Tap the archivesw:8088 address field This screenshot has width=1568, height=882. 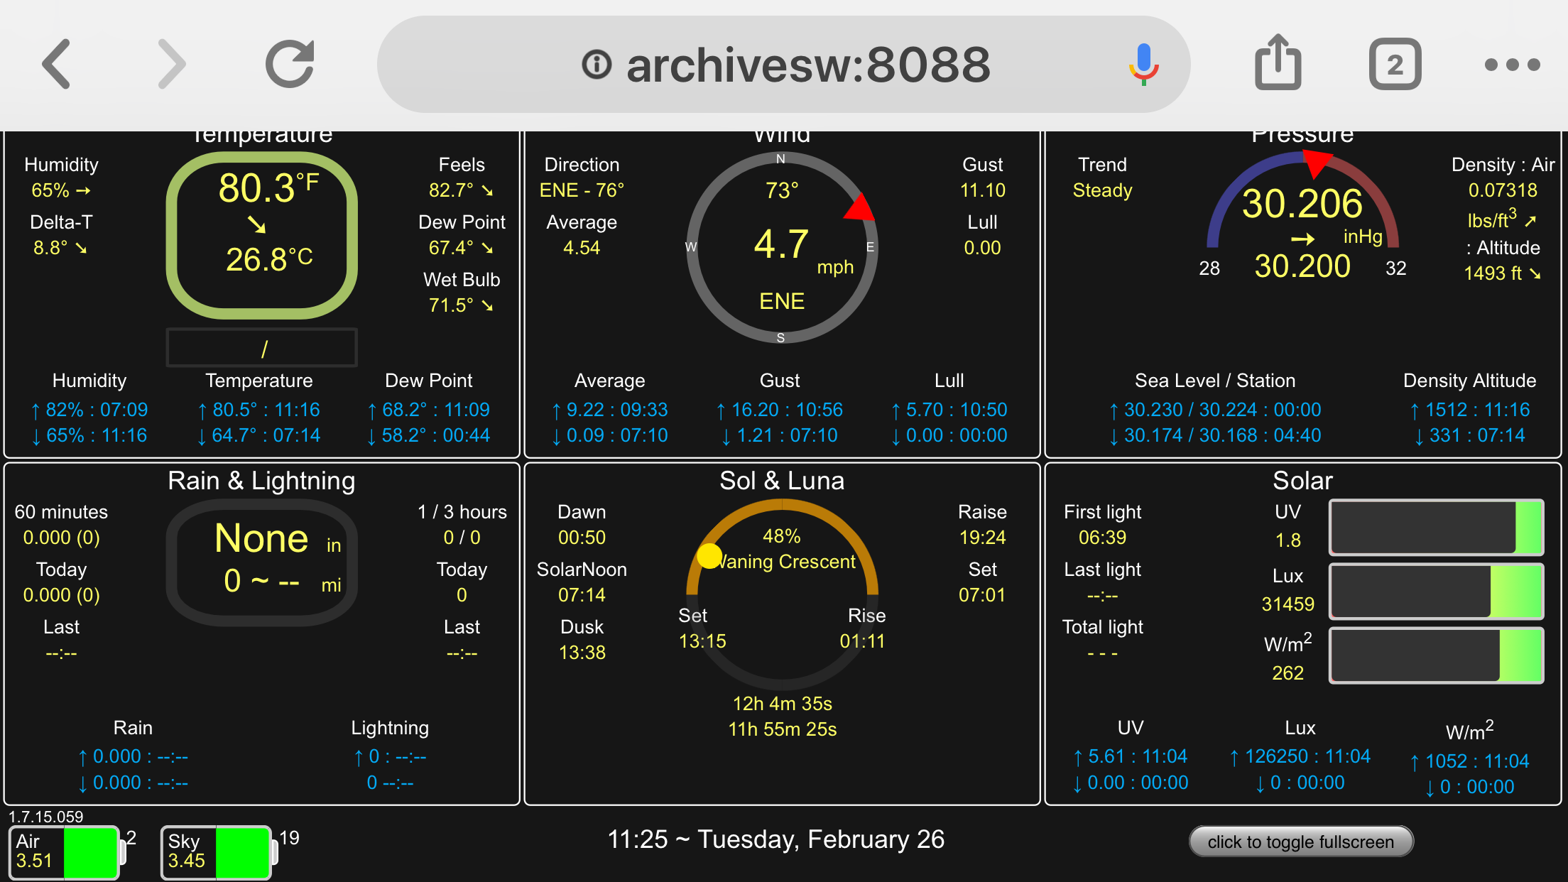783,65
